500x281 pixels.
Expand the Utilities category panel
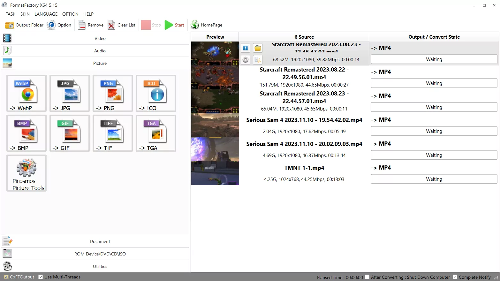[x=95, y=266]
